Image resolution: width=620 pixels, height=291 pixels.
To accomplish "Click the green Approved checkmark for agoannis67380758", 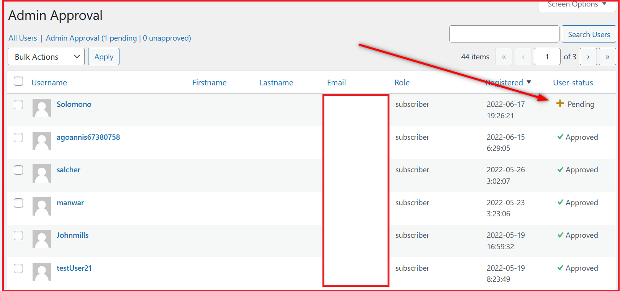I will pos(560,137).
